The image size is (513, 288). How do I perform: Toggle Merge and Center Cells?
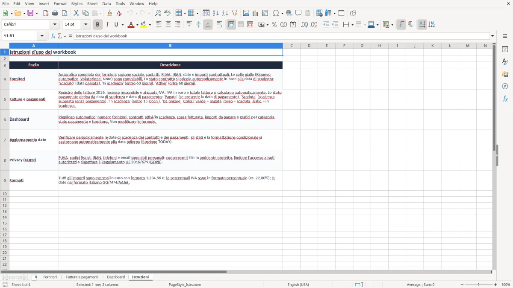tap(231, 25)
